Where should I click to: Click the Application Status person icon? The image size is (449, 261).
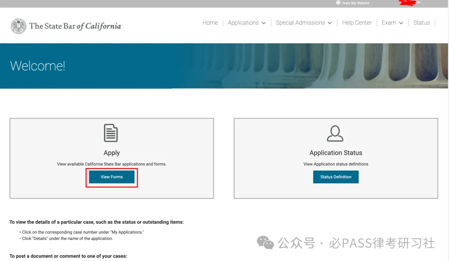click(x=335, y=134)
